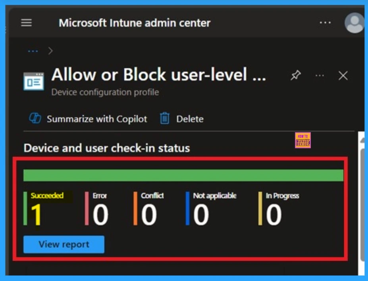Open the top bar more options ellipsis

(x=325, y=23)
